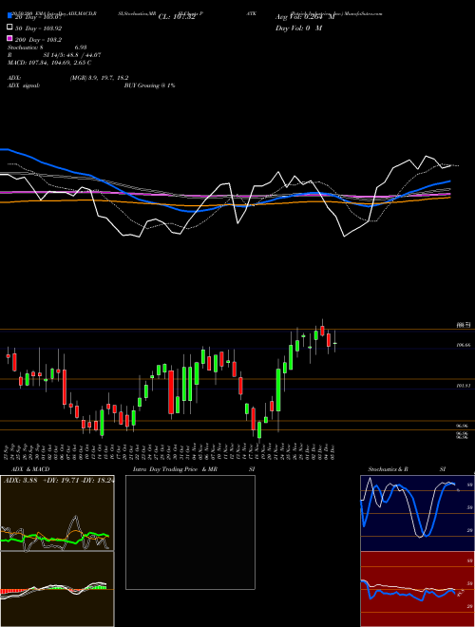The image size is (475, 627).
Task: Open the ADX indicator chart thumbnail
Action: coord(57,513)
